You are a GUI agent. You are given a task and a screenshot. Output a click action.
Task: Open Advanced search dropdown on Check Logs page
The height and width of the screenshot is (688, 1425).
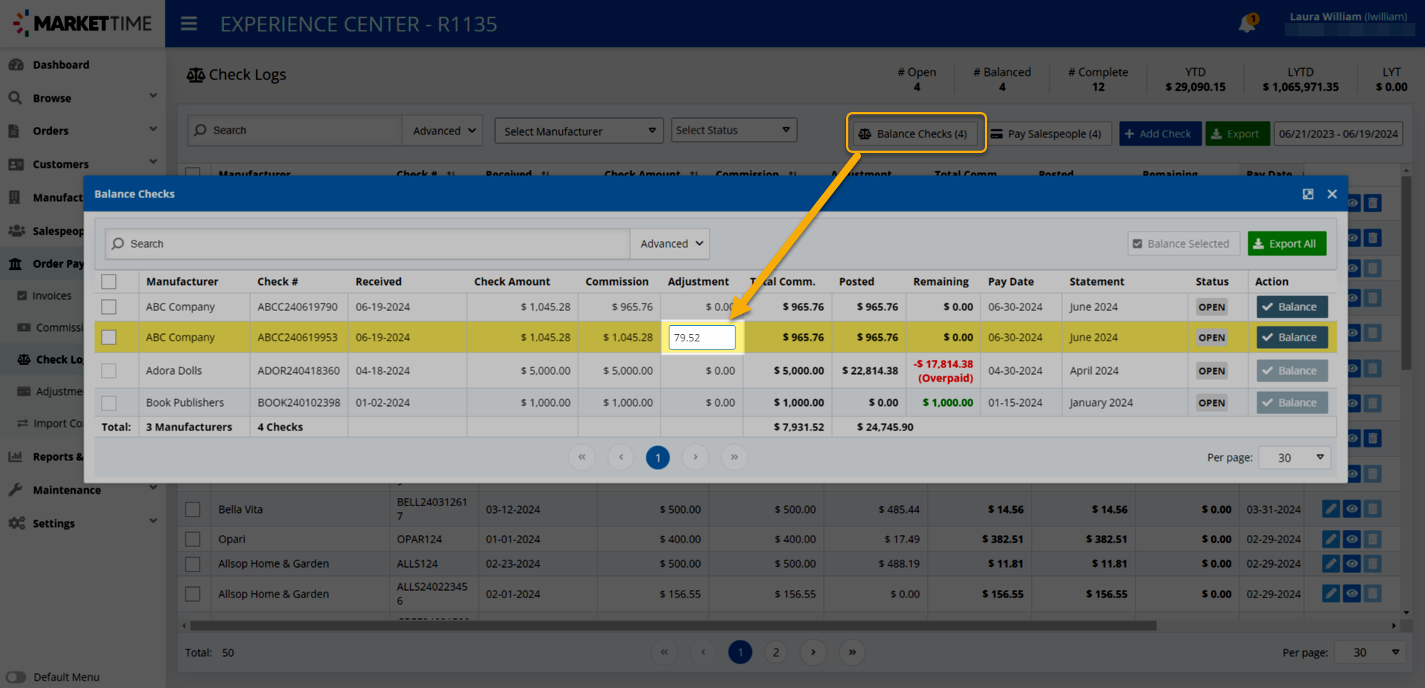(x=443, y=131)
